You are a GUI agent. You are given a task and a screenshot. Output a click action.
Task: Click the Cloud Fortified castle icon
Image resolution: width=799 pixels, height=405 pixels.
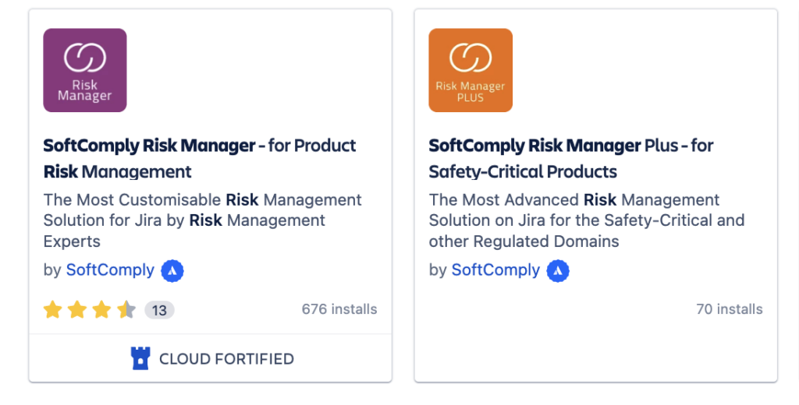140,358
